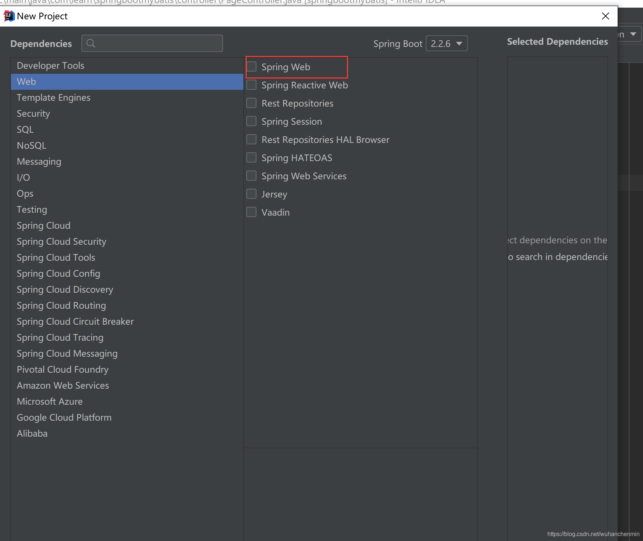Viewport: 643px width, 541px height.
Task: Open Spring Cloud Messaging category
Action: click(x=127, y=353)
